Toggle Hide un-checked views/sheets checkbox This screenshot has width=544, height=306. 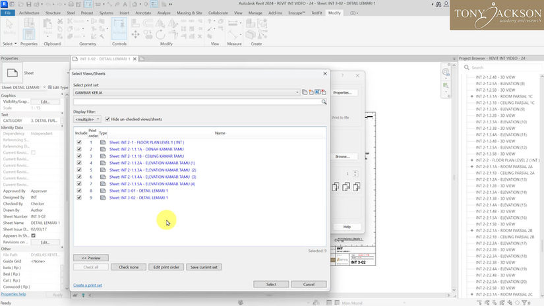[x=107, y=119]
